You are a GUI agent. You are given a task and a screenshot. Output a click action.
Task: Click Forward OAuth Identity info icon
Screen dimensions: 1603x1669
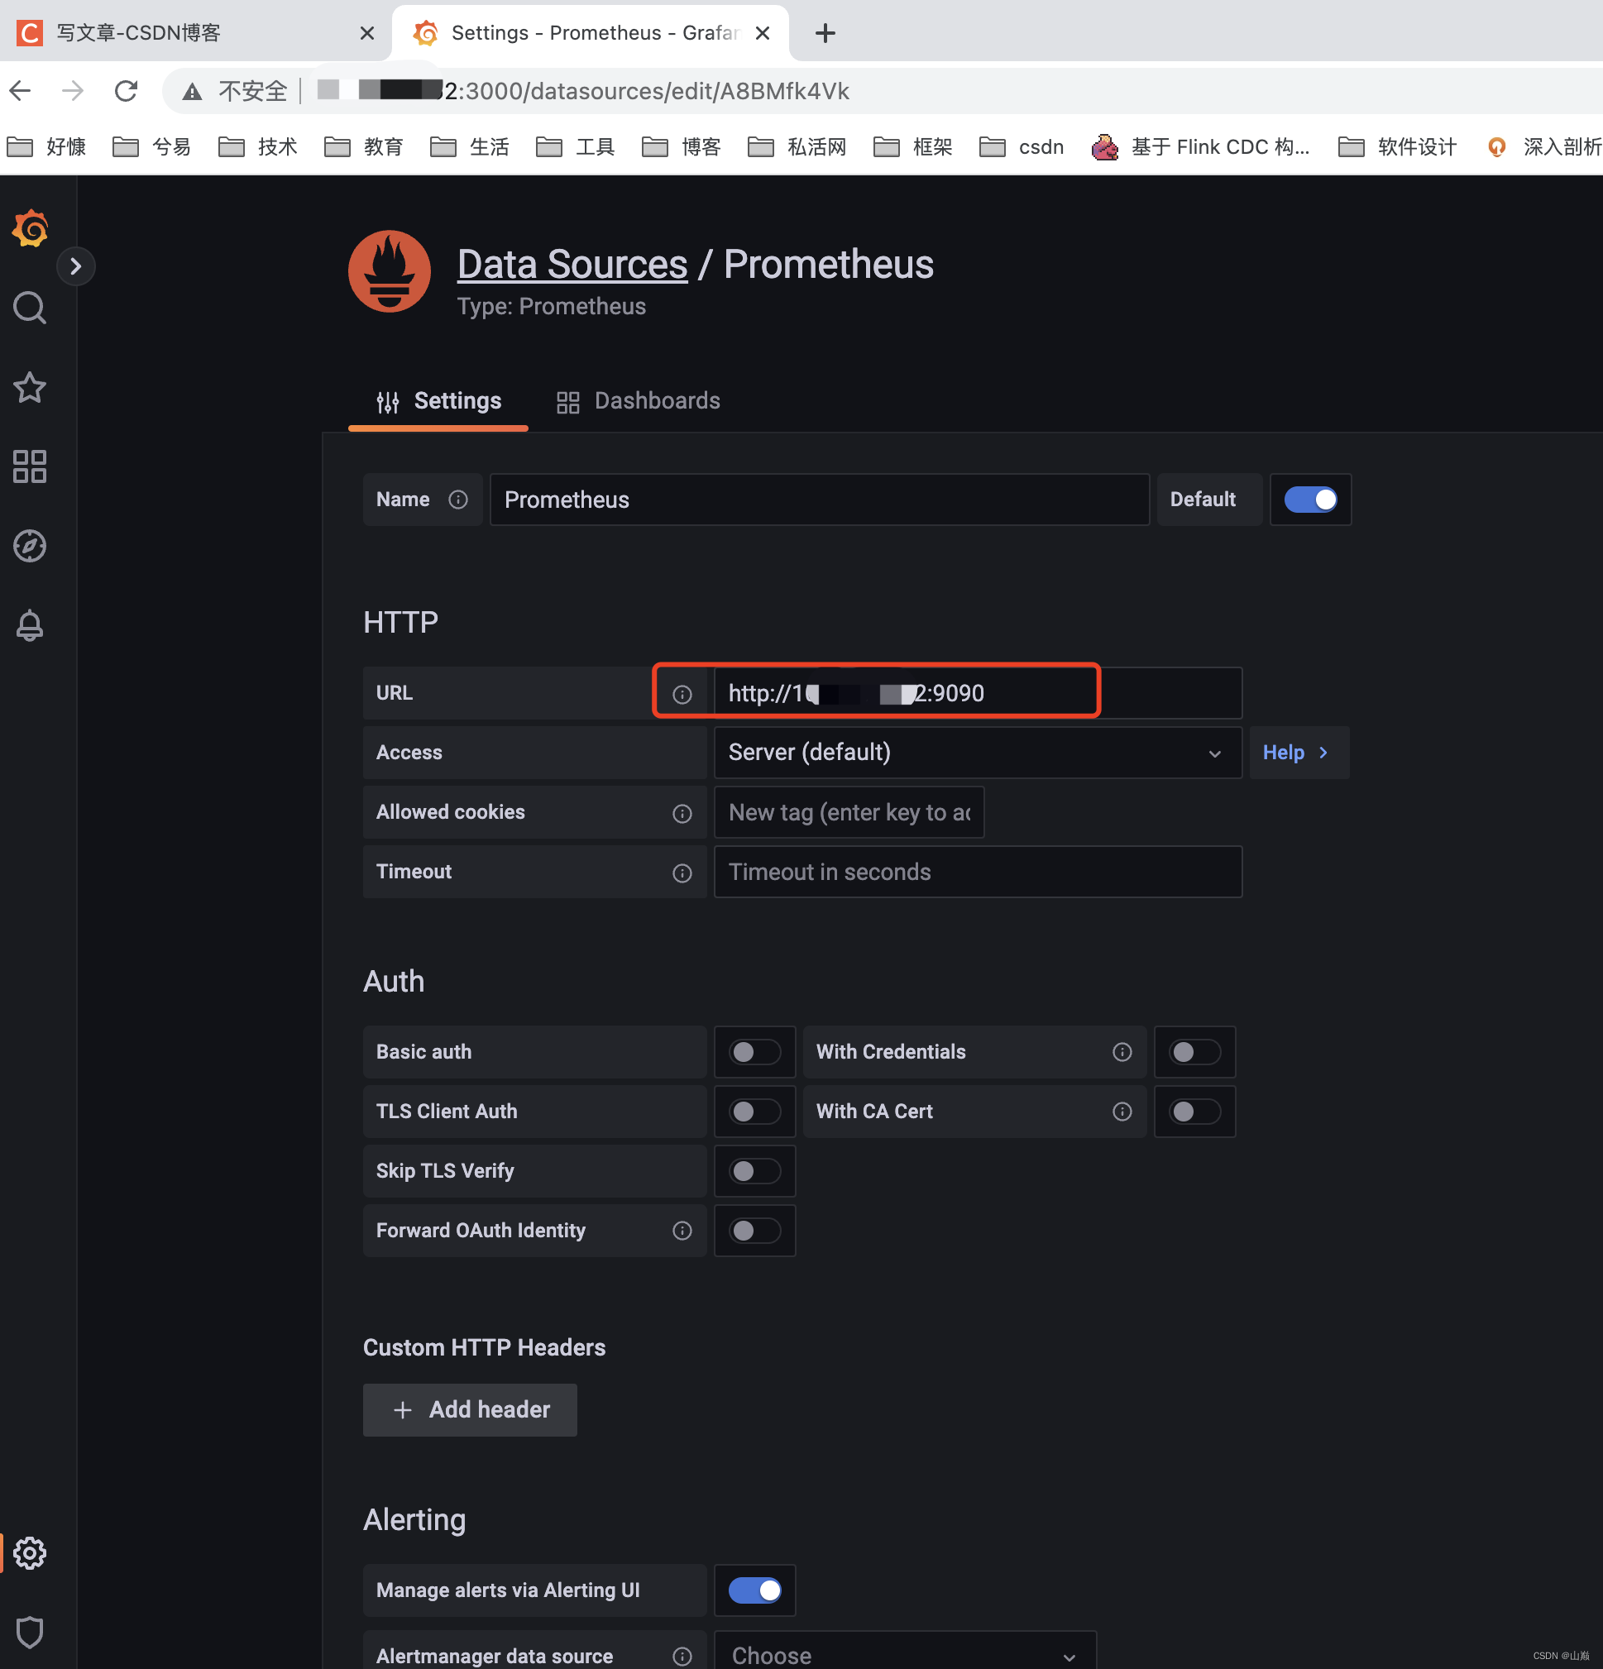tap(682, 1231)
